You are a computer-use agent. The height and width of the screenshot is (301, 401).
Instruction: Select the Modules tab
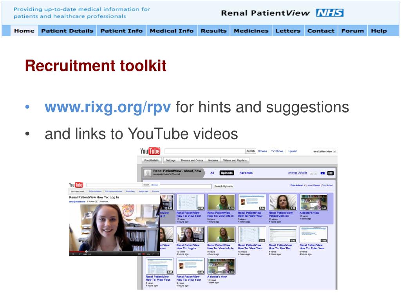[213, 160]
